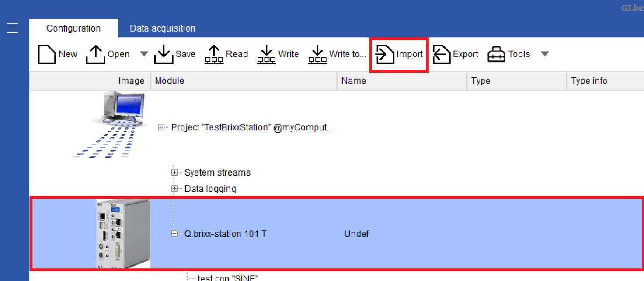Select the Export icon

442,53
